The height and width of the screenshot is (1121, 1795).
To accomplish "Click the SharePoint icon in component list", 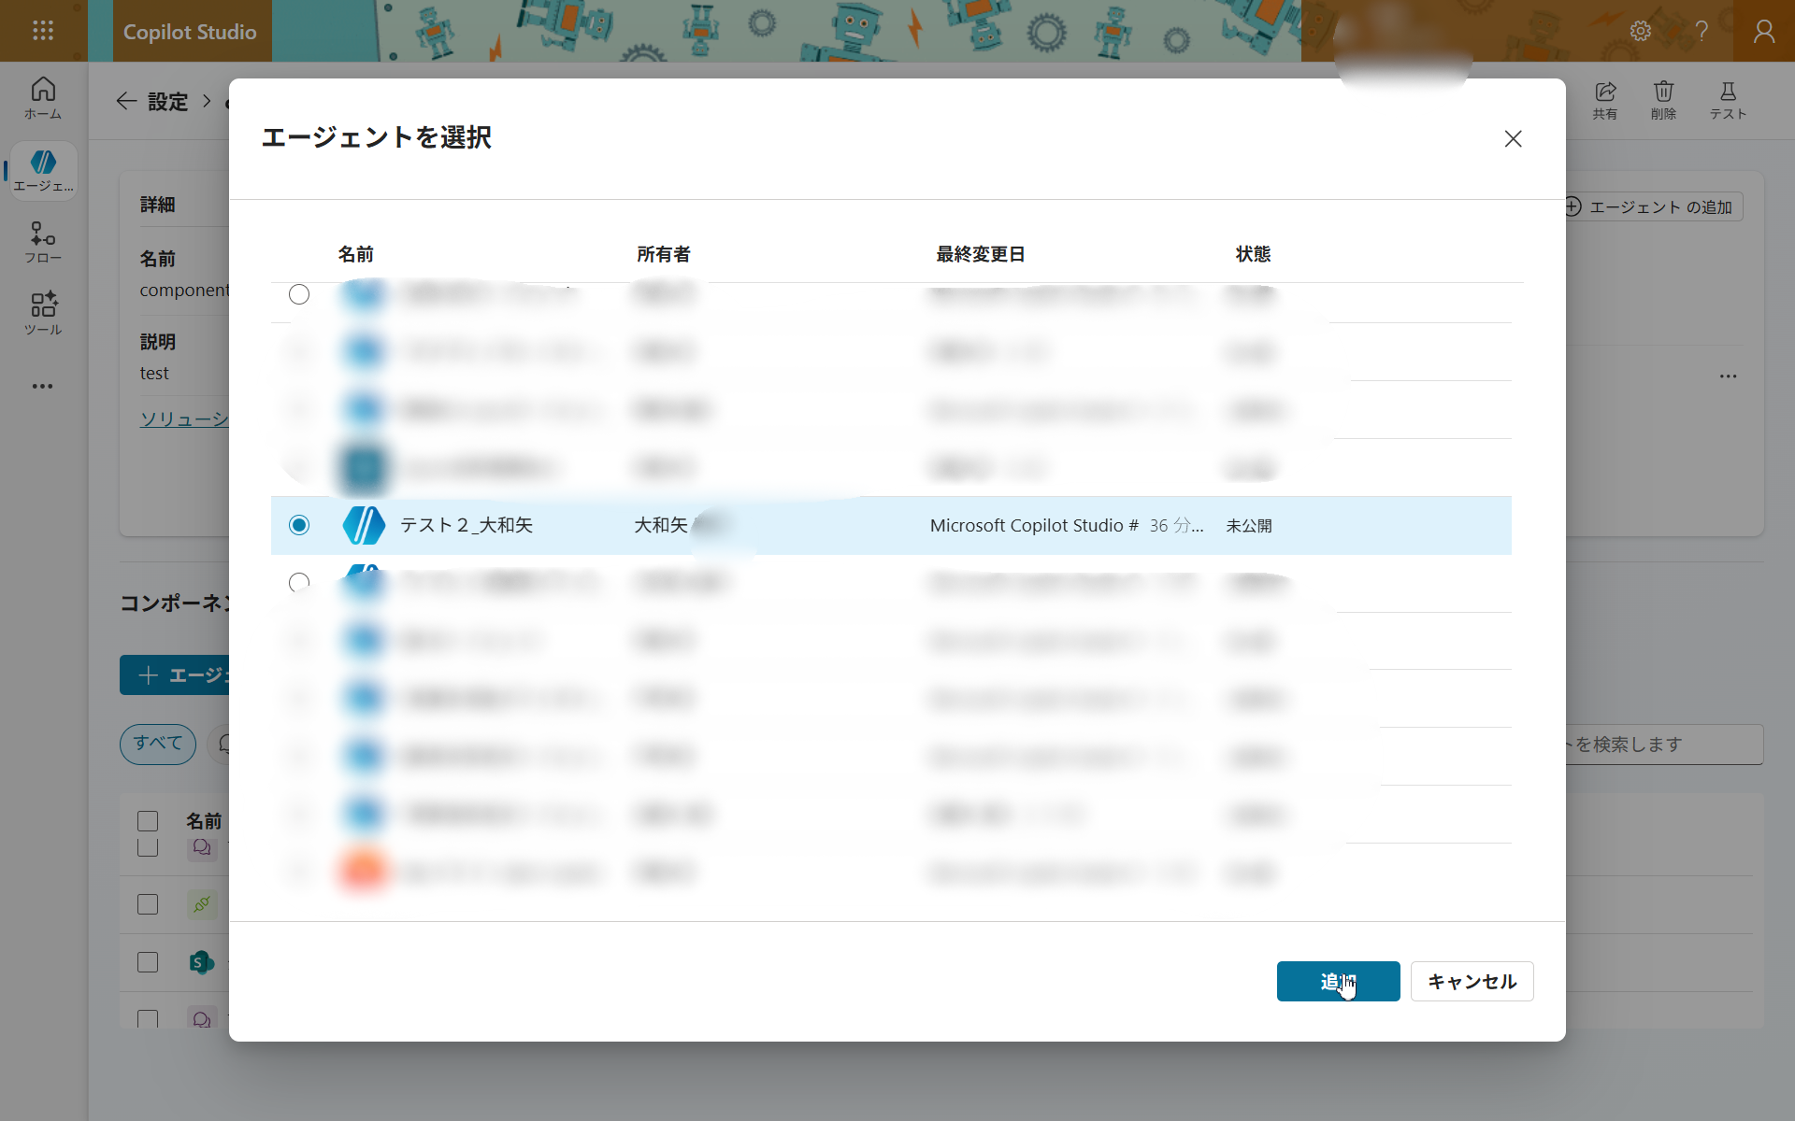I will tap(202, 962).
